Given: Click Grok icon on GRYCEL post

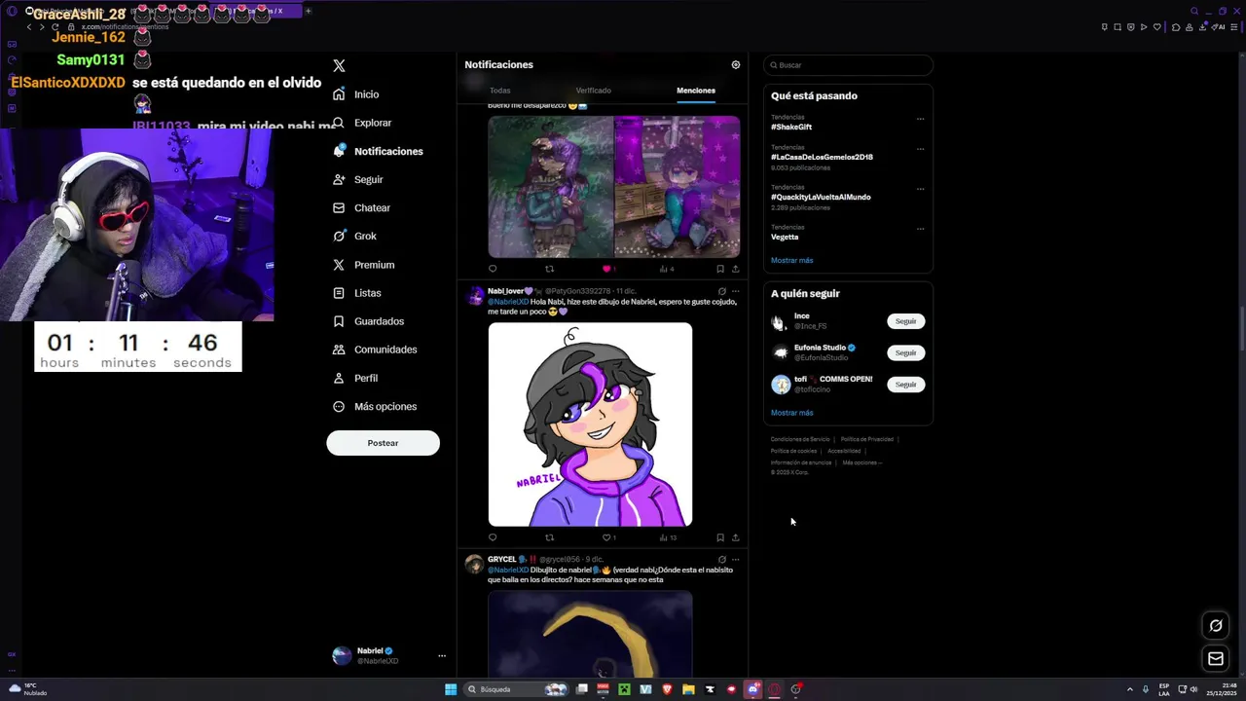Looking at the screenshot, I should click(x=721, y=560).
